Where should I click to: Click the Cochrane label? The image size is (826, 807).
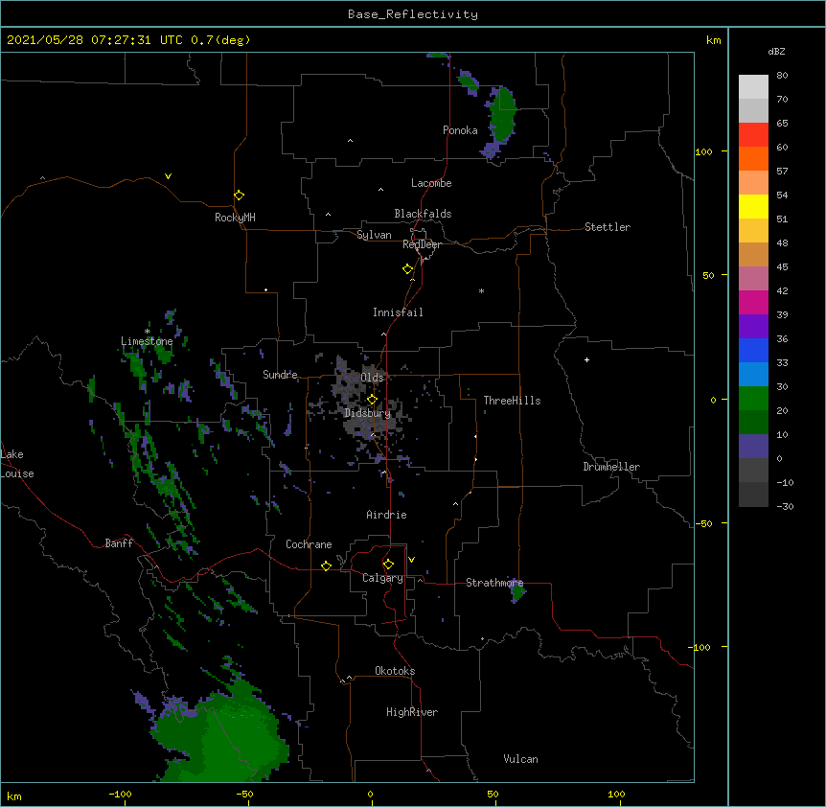(309, 544)
